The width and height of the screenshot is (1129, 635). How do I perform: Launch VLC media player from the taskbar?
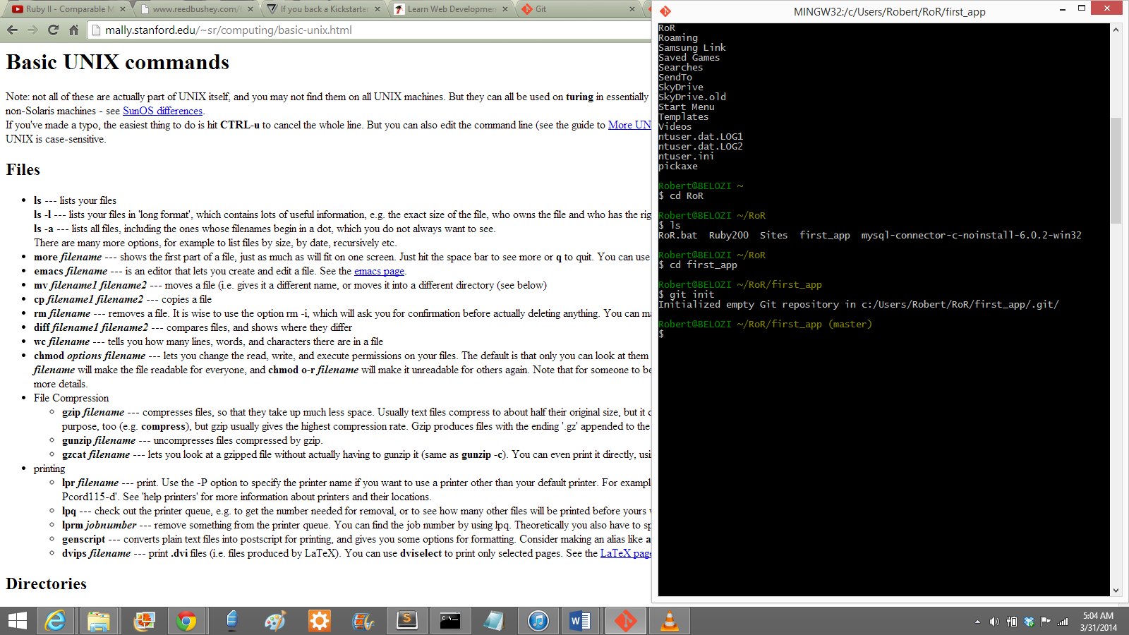click(x=669, y=621)
